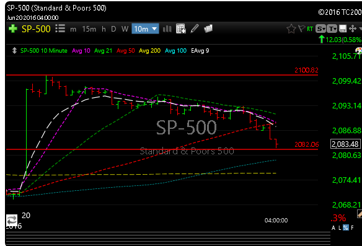Click the SP-500 10 Minute plot label
The height and width of the screenshot is (246, 362).
tap(44, 51)
